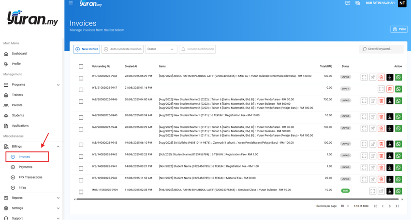Tick the select-all checkbox in table header

(x=81, y=67)
